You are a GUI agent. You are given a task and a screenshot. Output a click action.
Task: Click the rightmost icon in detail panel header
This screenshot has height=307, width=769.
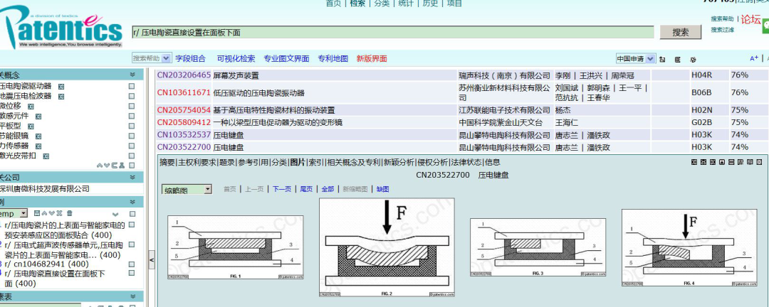tap(760, 162)
